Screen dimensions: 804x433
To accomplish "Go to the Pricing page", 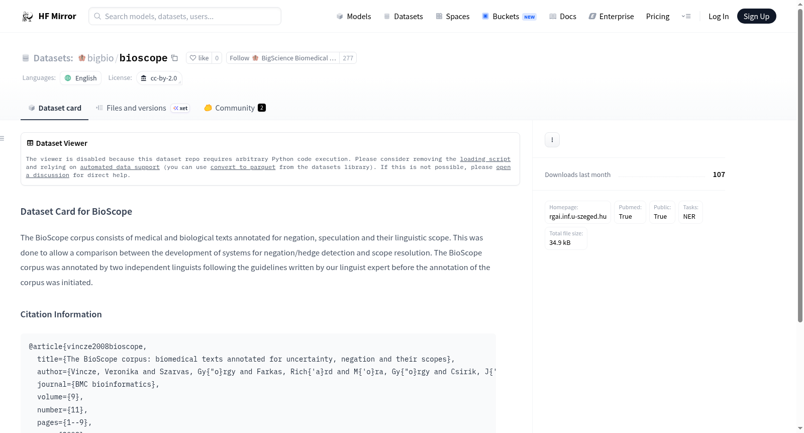I will tap(658, 16).
